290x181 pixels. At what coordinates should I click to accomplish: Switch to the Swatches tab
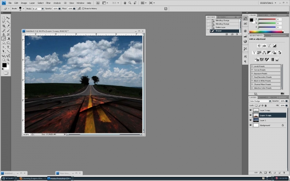263,15
